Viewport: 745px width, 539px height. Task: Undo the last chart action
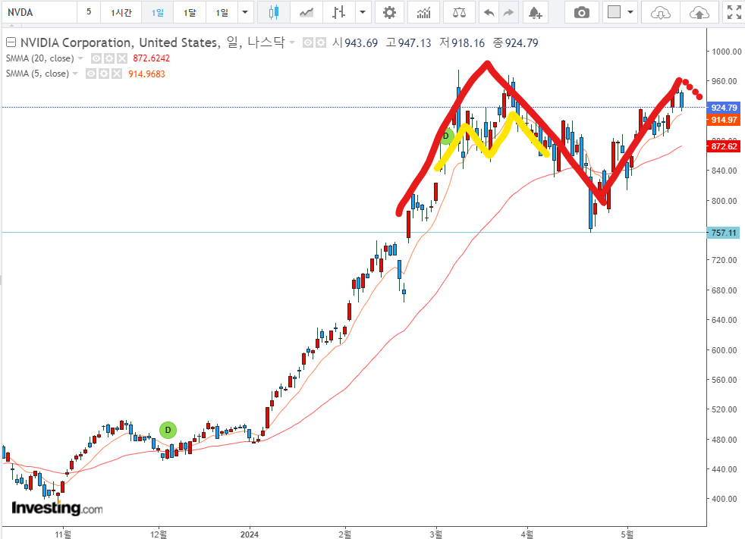pos(489,12)
